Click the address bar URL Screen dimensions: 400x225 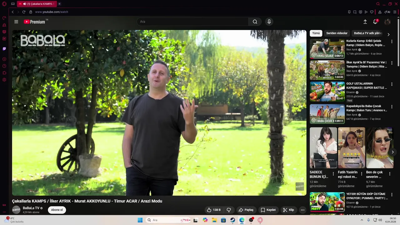[x=52, y=12]
